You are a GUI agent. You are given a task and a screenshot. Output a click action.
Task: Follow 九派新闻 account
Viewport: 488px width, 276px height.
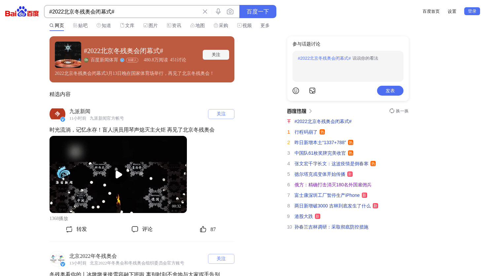221,114
